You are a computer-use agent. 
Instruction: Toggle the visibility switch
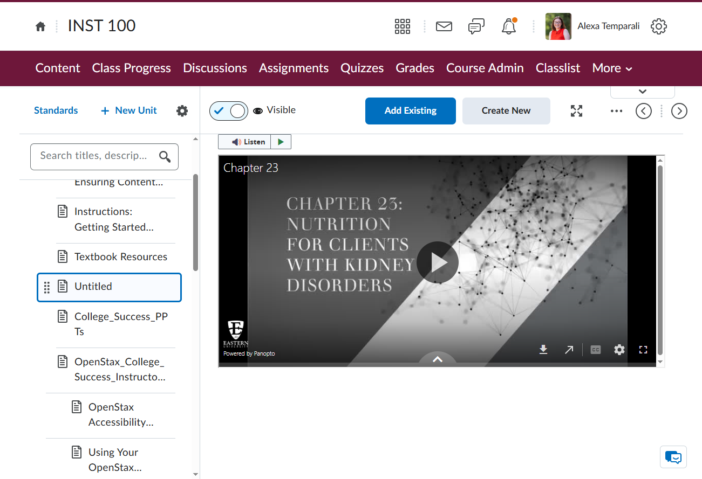pos(229,111)
